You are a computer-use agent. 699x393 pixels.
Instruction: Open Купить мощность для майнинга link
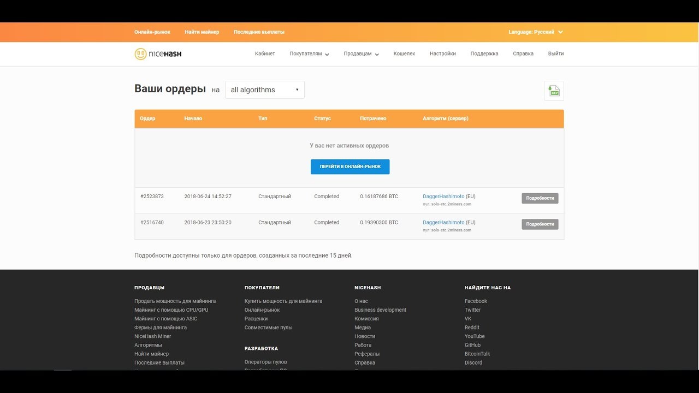click(282, 301)
